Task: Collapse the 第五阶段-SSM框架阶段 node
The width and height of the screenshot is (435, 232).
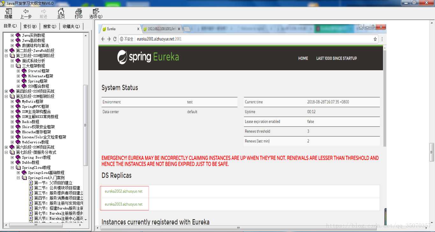Action: tap(6, 96)
